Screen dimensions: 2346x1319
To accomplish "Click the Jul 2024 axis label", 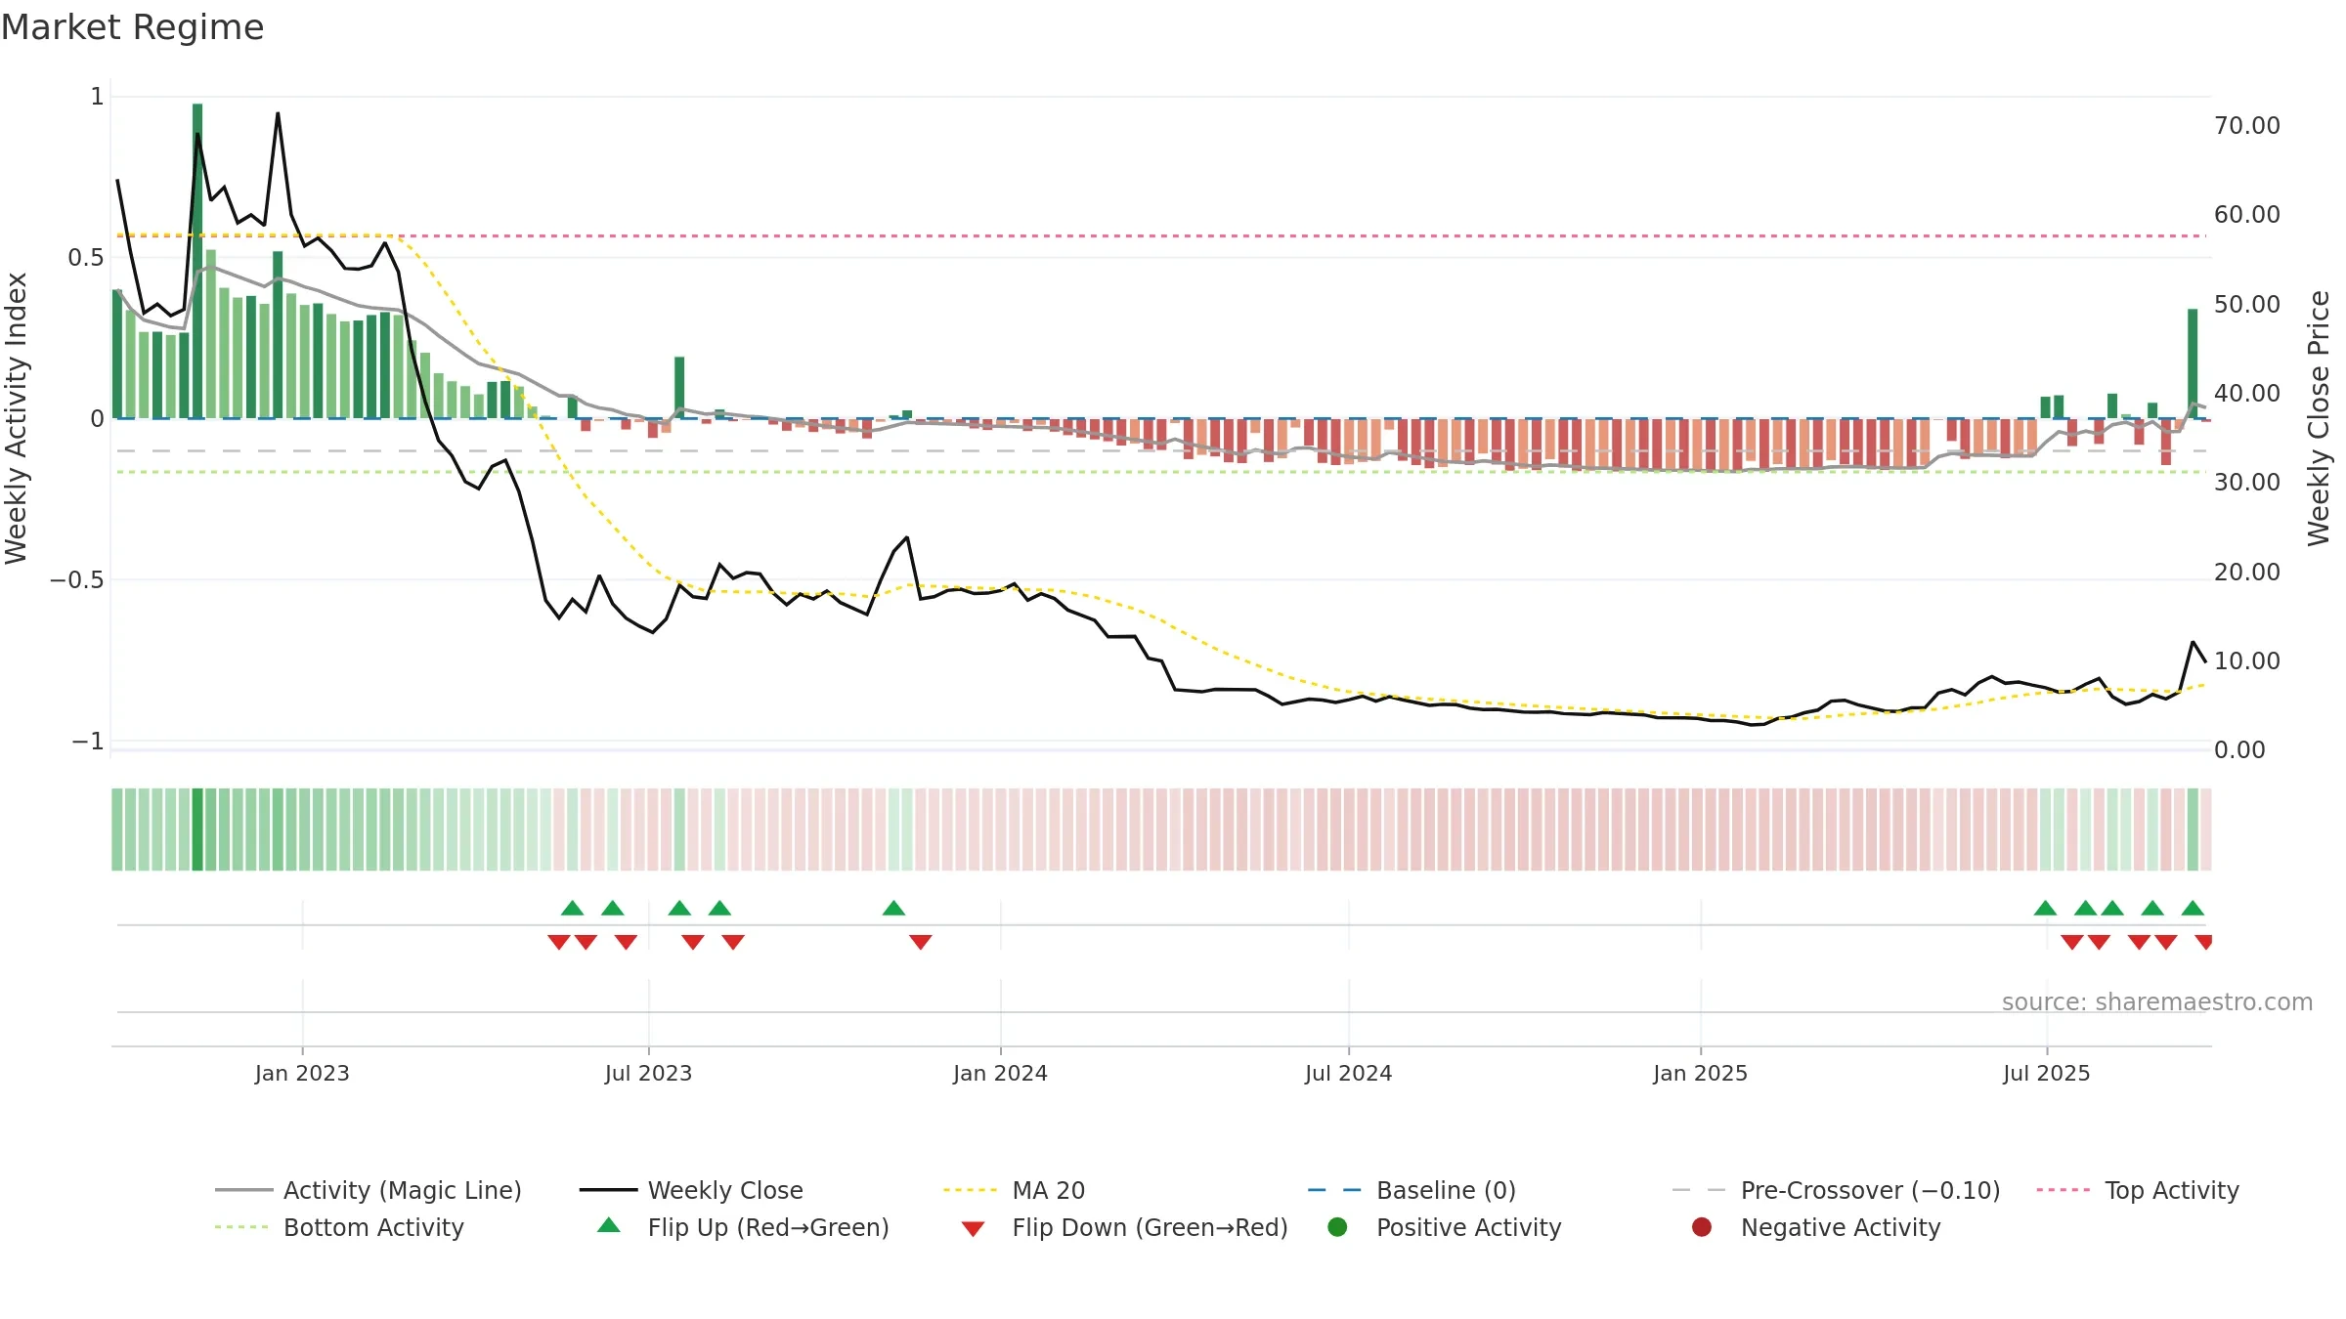I will 1348,1073.
